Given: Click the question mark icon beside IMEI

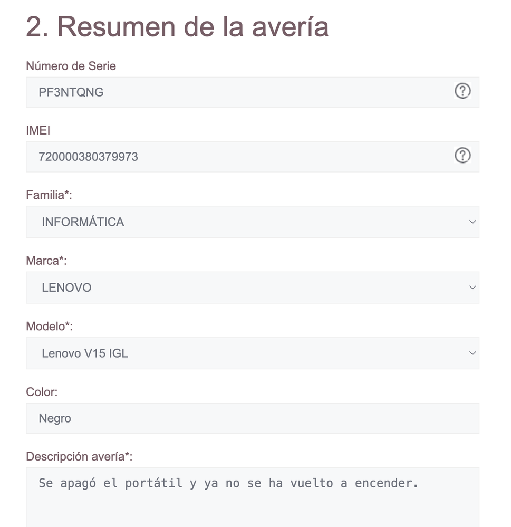Looking at the screenshot, I should click(462, 156).
